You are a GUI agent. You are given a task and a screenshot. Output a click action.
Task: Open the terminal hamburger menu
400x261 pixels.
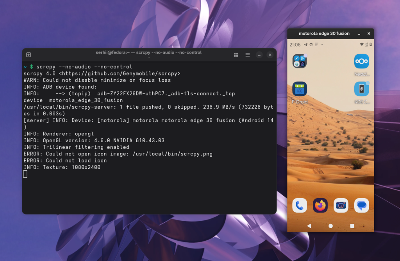[x=247, y=55]
